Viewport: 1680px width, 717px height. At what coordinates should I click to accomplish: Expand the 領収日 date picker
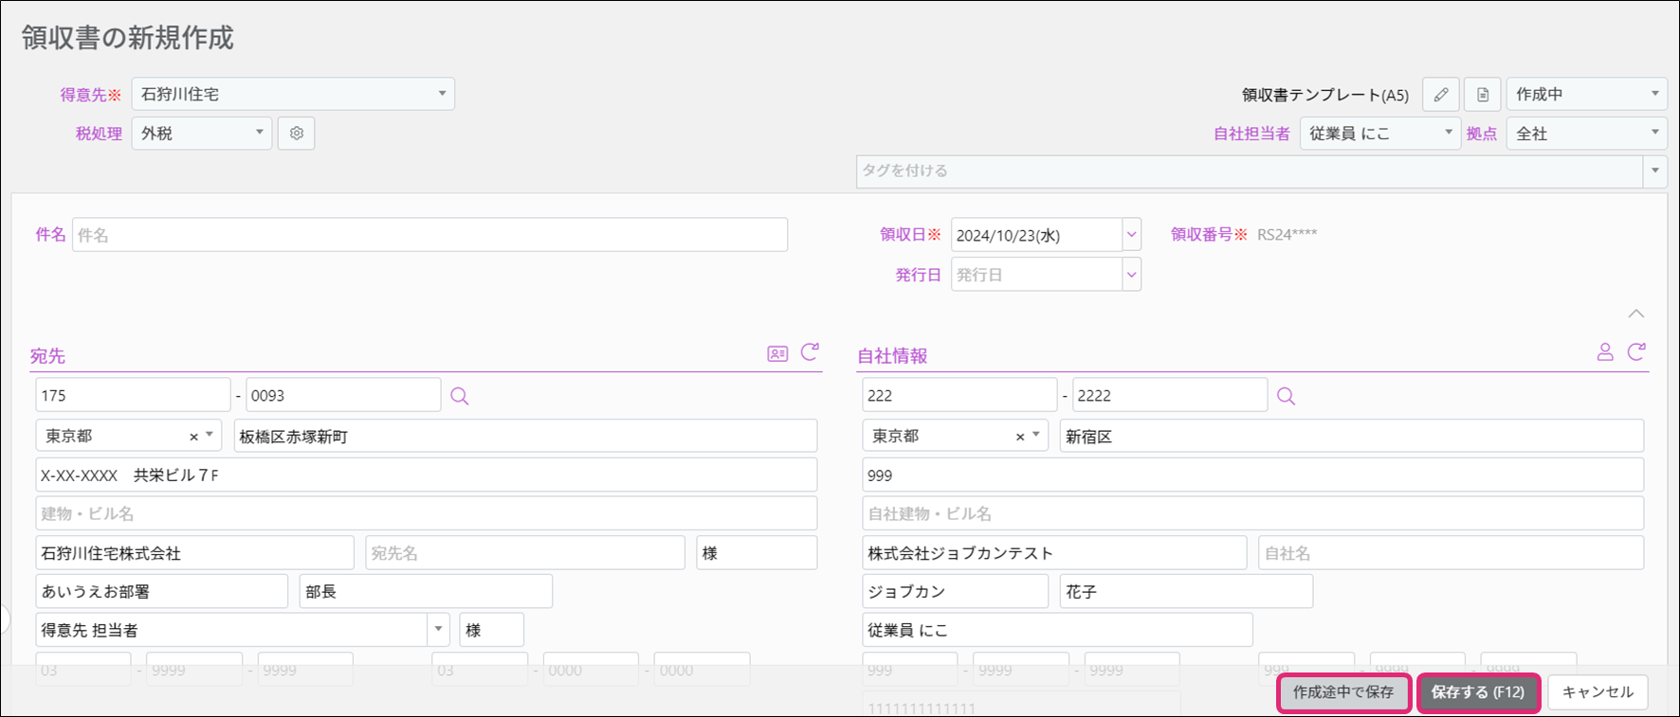[1131, 235]
